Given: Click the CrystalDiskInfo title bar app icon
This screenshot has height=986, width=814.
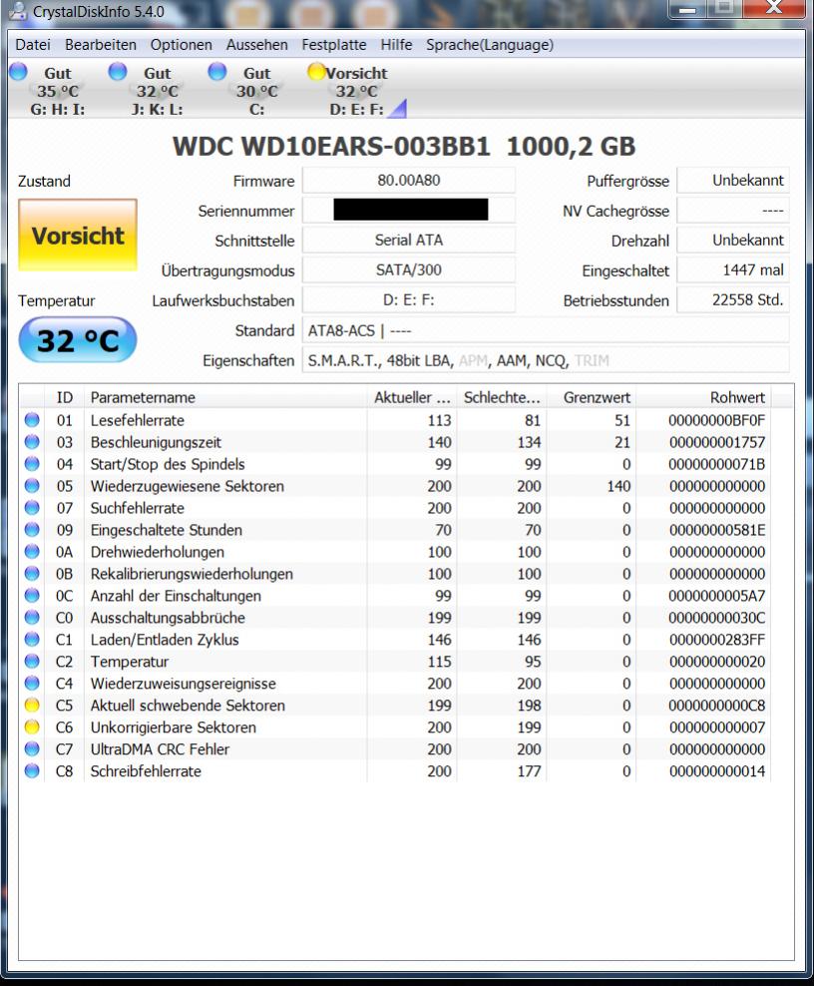Looking at the screenshot, I should click(x=18, y=11).
